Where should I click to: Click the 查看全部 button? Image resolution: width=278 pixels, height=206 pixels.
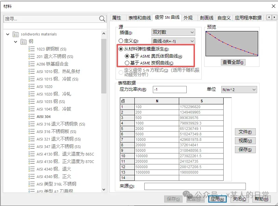[x=233, y=62]
